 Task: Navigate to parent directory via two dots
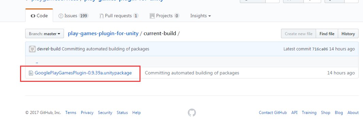click(37, 62)
